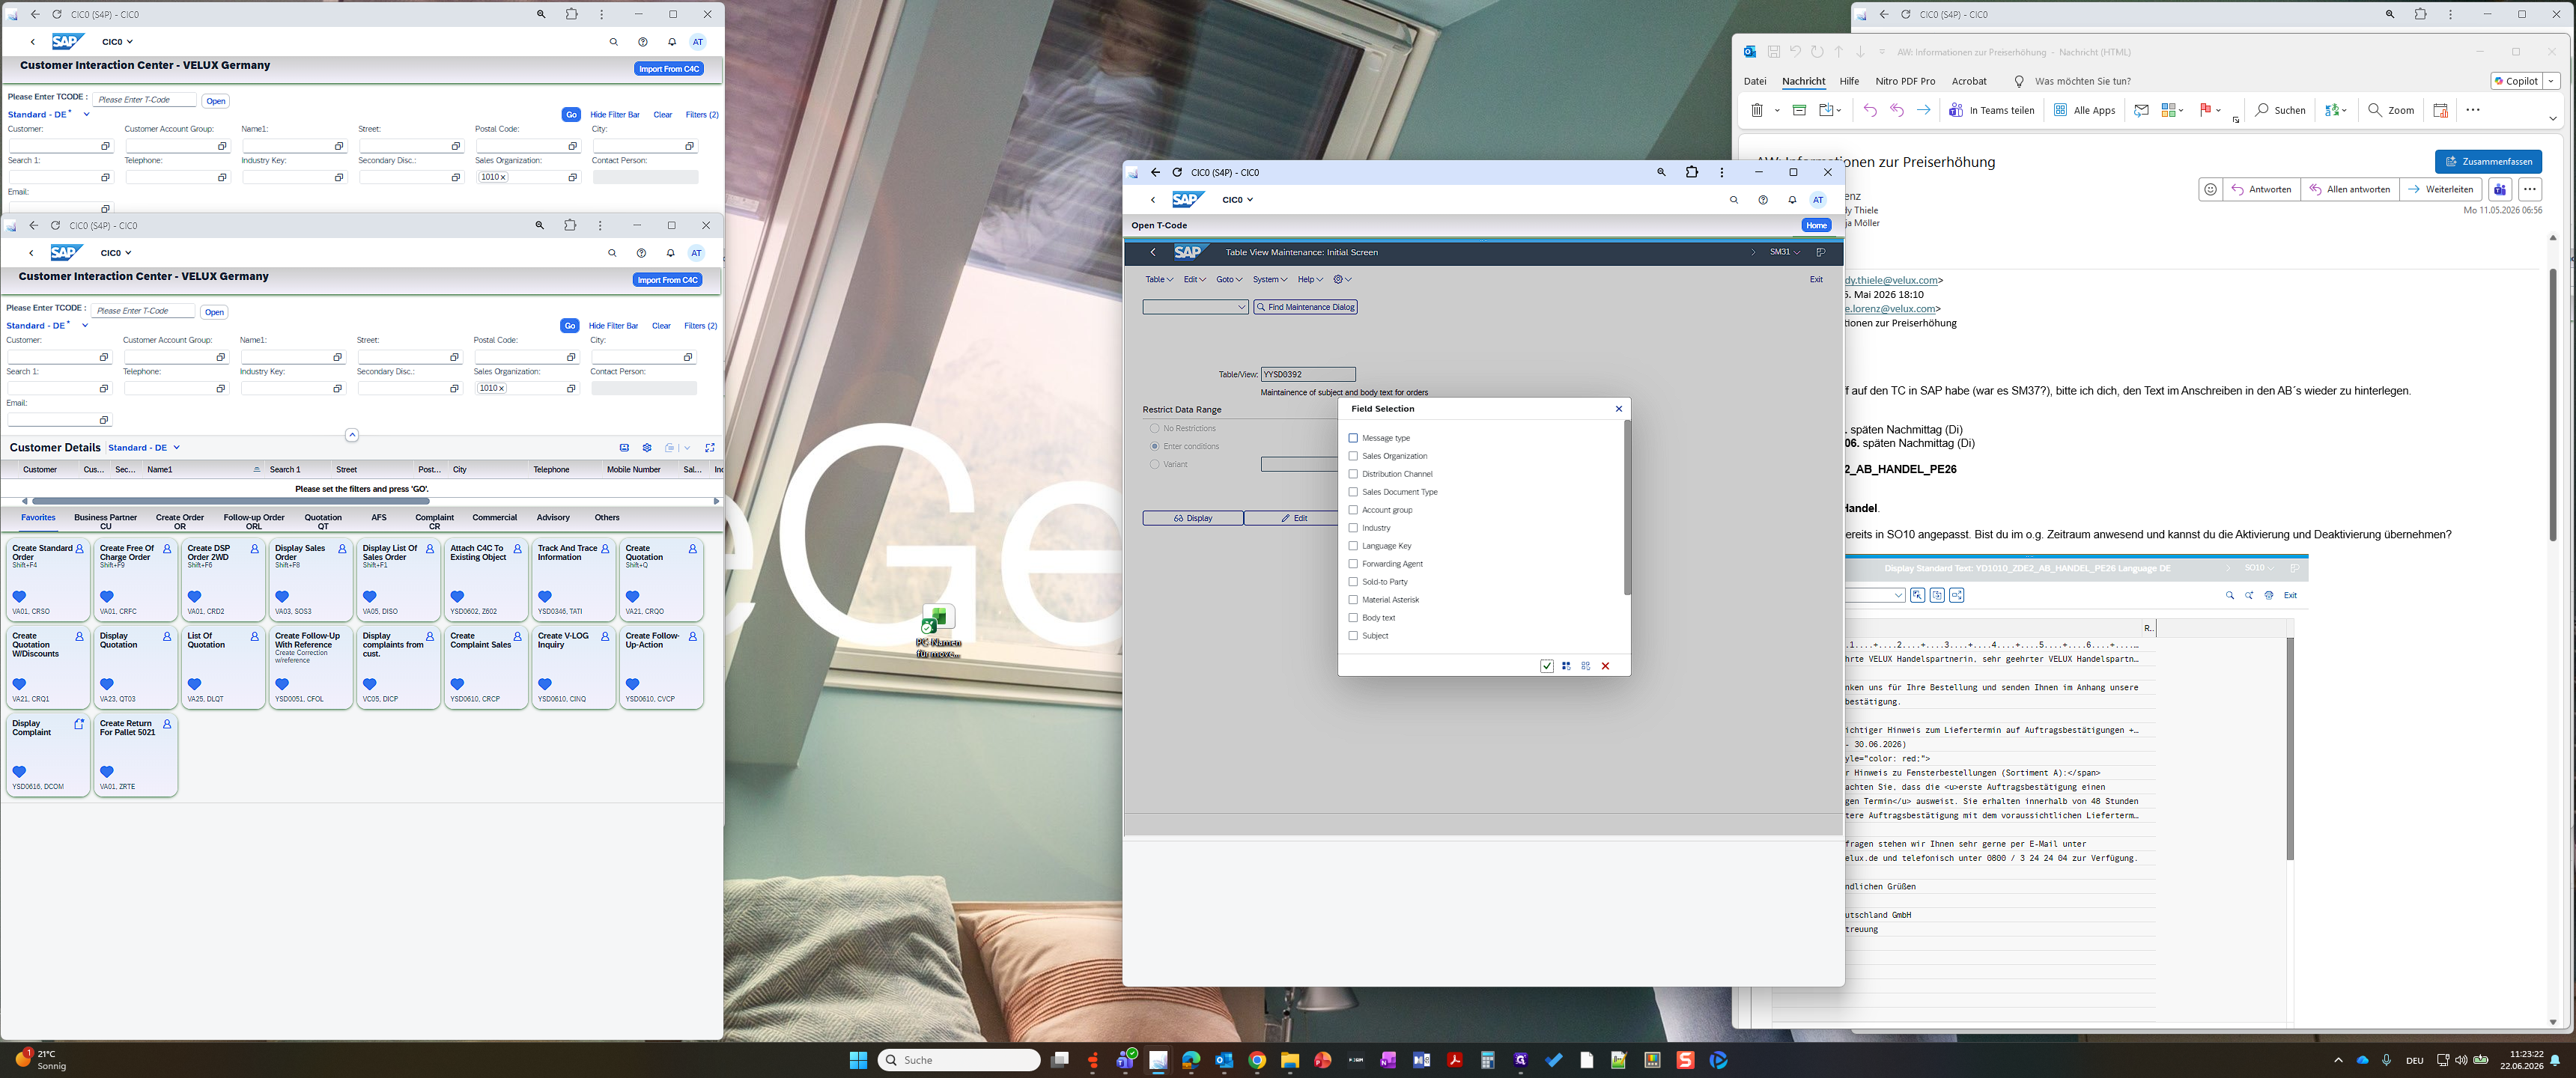Click the Field Selection dialog scrollbar
This screenshot has height=1078, width=2576.
tap(1627, 508)
